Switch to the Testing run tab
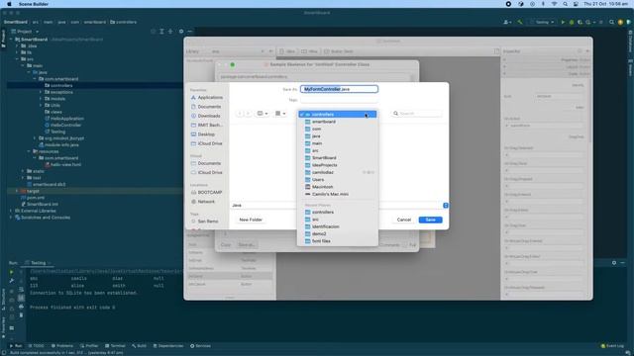The image size is (634, 356). click(x=37, y=263)
